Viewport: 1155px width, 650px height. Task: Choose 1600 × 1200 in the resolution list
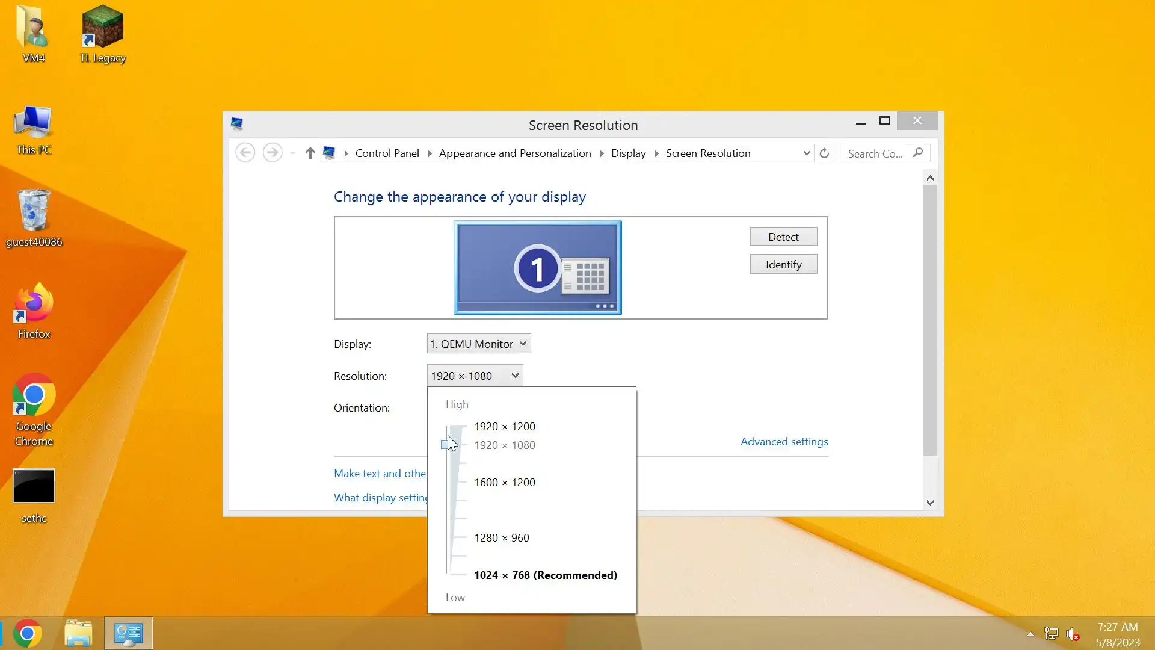tap(504, 482)
